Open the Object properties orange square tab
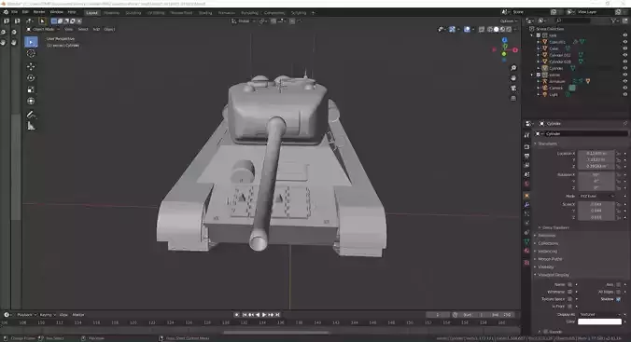This screenshot has width=631, height=342. [526, 196]
